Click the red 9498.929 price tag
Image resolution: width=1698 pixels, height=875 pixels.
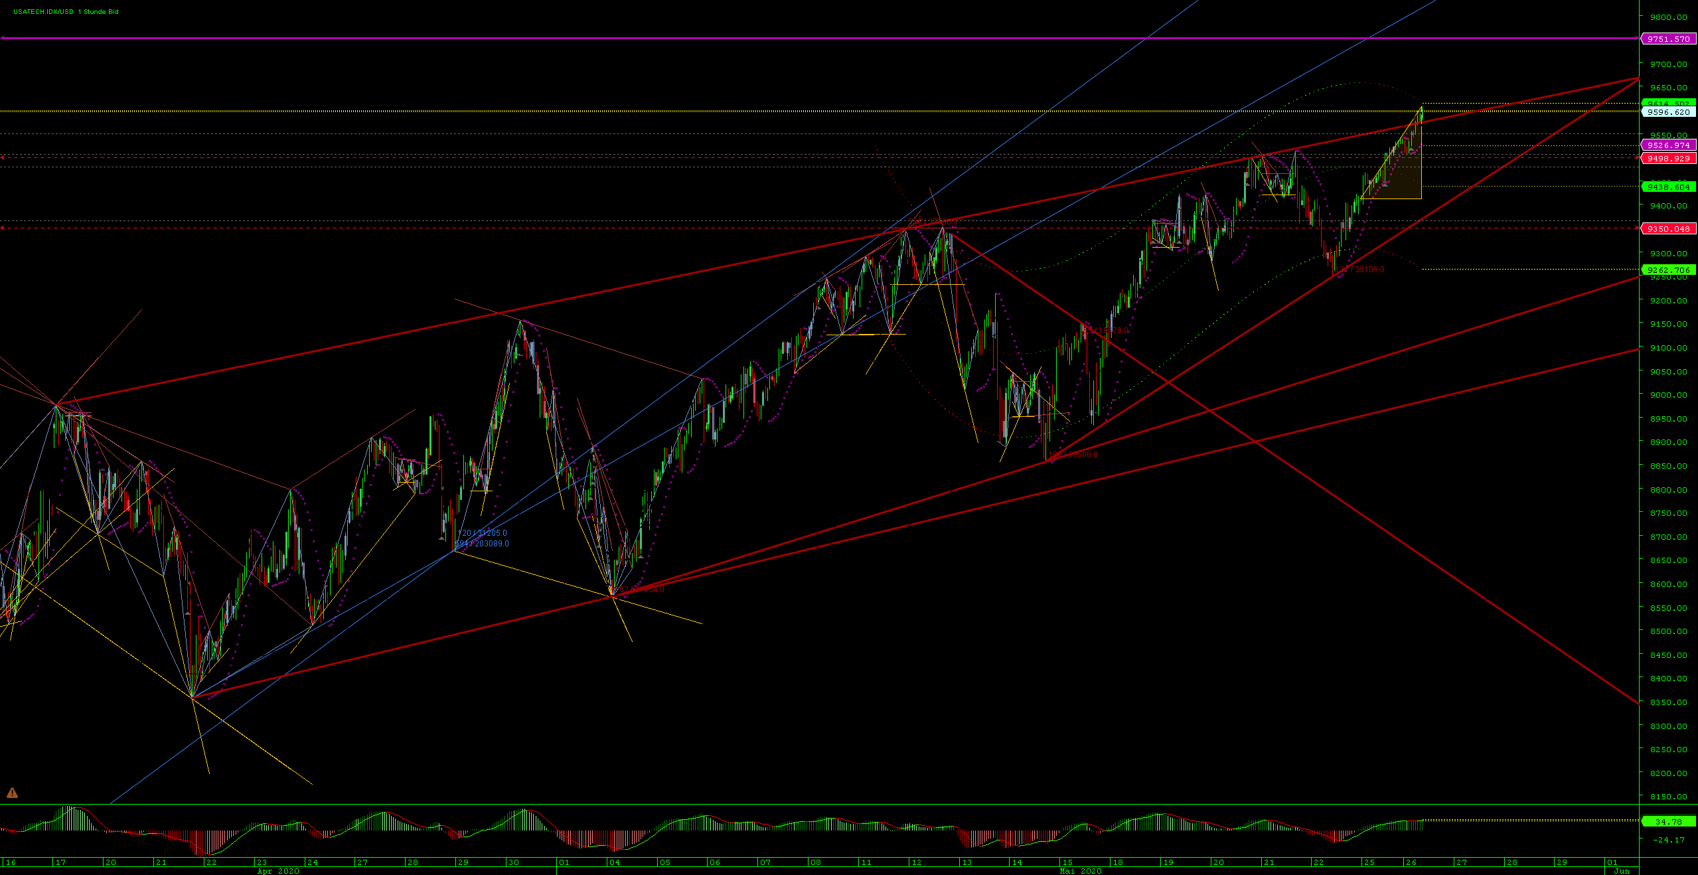(1668, 159)
